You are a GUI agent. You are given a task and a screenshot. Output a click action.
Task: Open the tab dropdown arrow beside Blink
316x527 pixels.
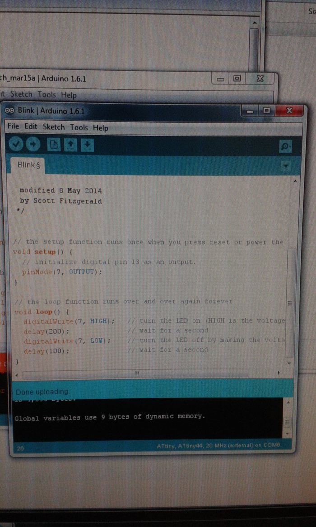coord(286,166)
